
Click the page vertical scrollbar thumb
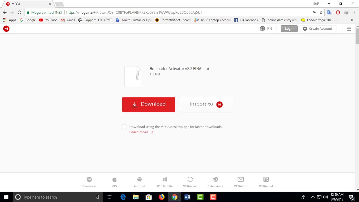tap(357, 36)
